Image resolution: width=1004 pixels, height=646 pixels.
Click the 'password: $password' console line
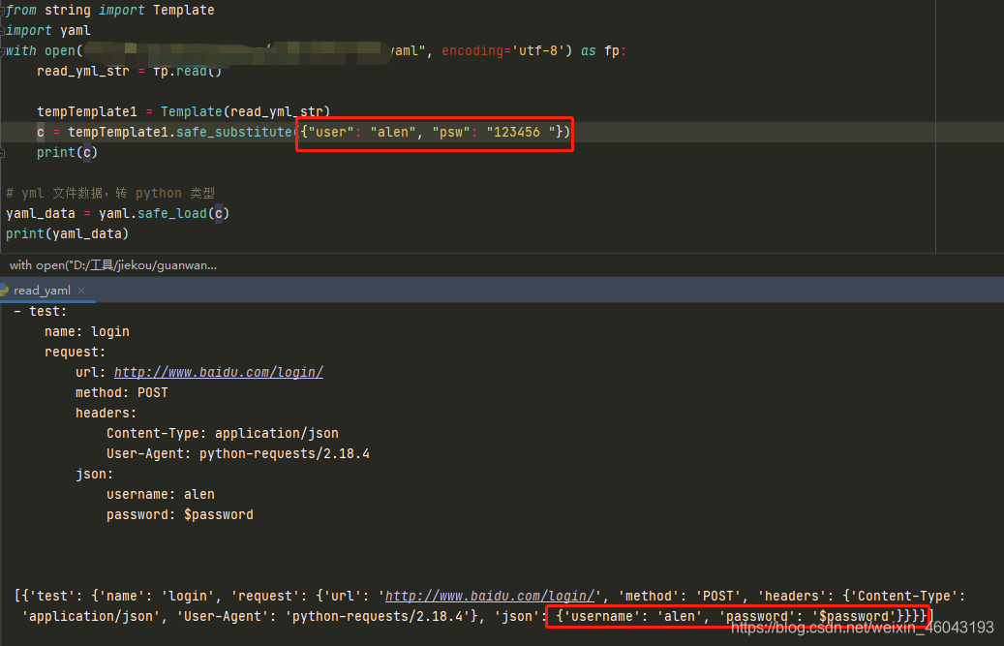[x=180, y=515]
